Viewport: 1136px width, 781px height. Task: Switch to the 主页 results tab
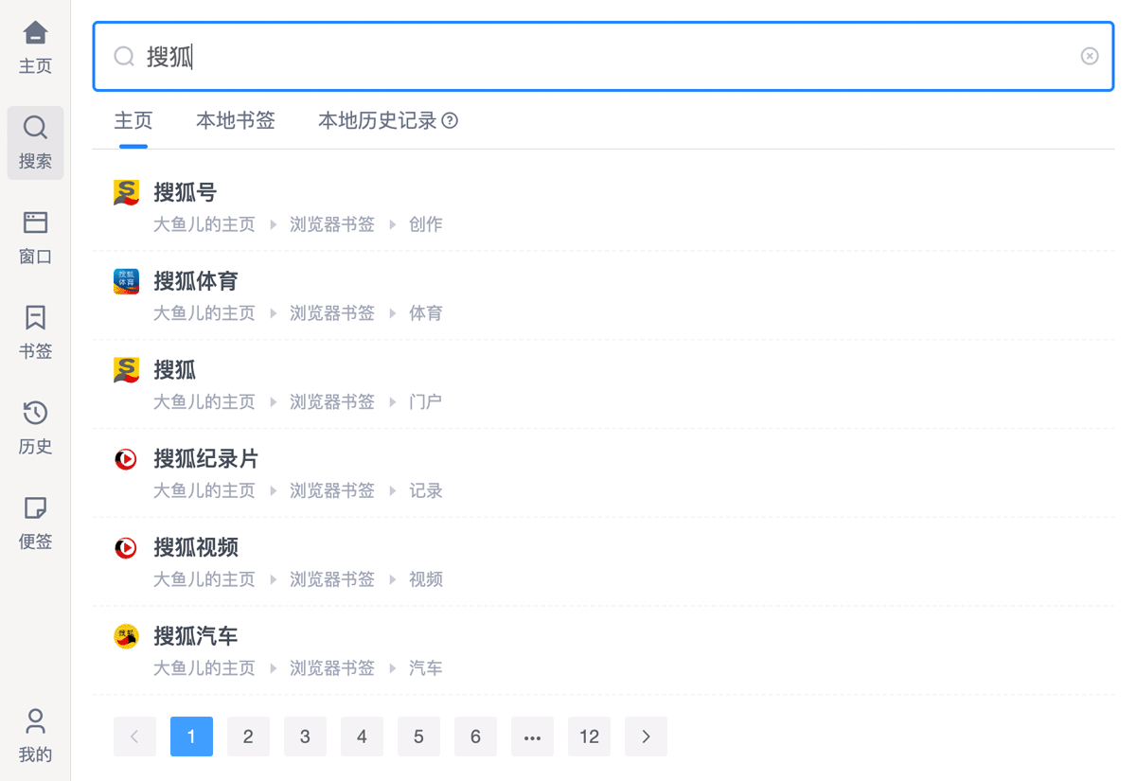[x=133, y=121]
